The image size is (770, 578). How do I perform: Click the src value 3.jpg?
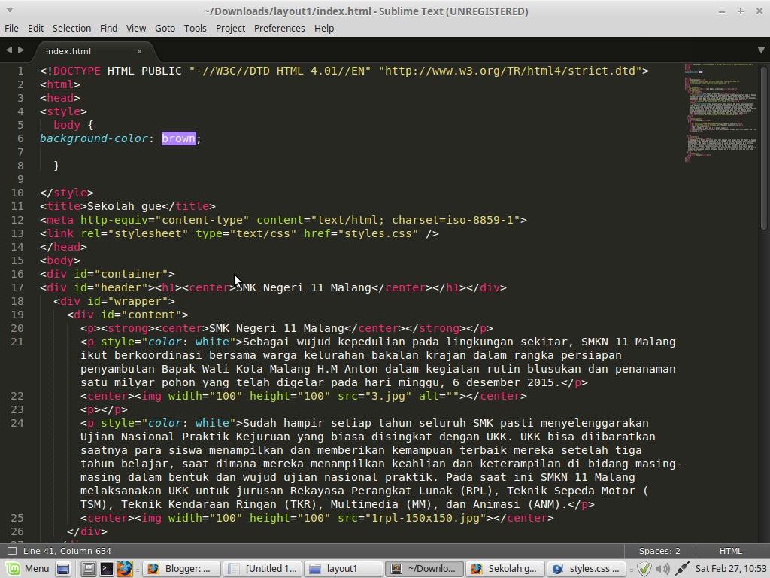(388, 396)
